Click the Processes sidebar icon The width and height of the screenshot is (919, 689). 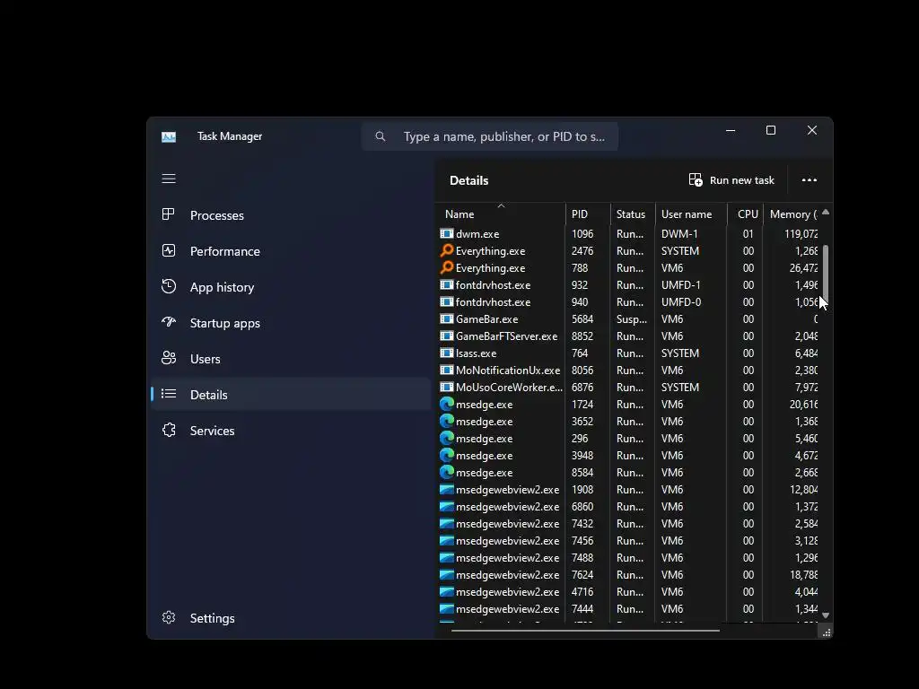(168, 214)
